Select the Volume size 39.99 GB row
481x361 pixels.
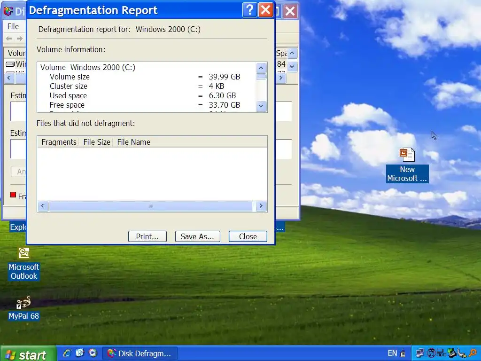[145, 77]
